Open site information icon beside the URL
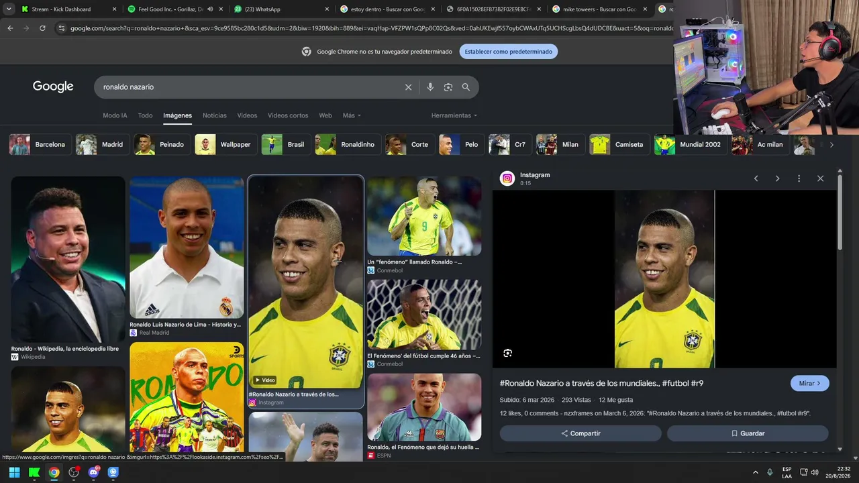 [61, 28]
